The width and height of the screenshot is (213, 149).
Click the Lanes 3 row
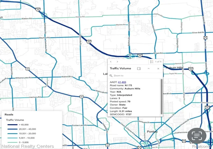point(115,98)
